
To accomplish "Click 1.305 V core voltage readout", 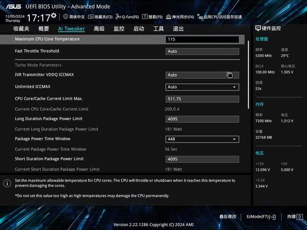I will coord(287,72).
